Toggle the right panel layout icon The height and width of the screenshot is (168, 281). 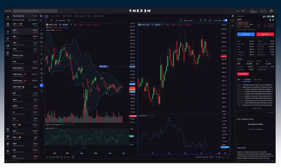click(233, 16)
